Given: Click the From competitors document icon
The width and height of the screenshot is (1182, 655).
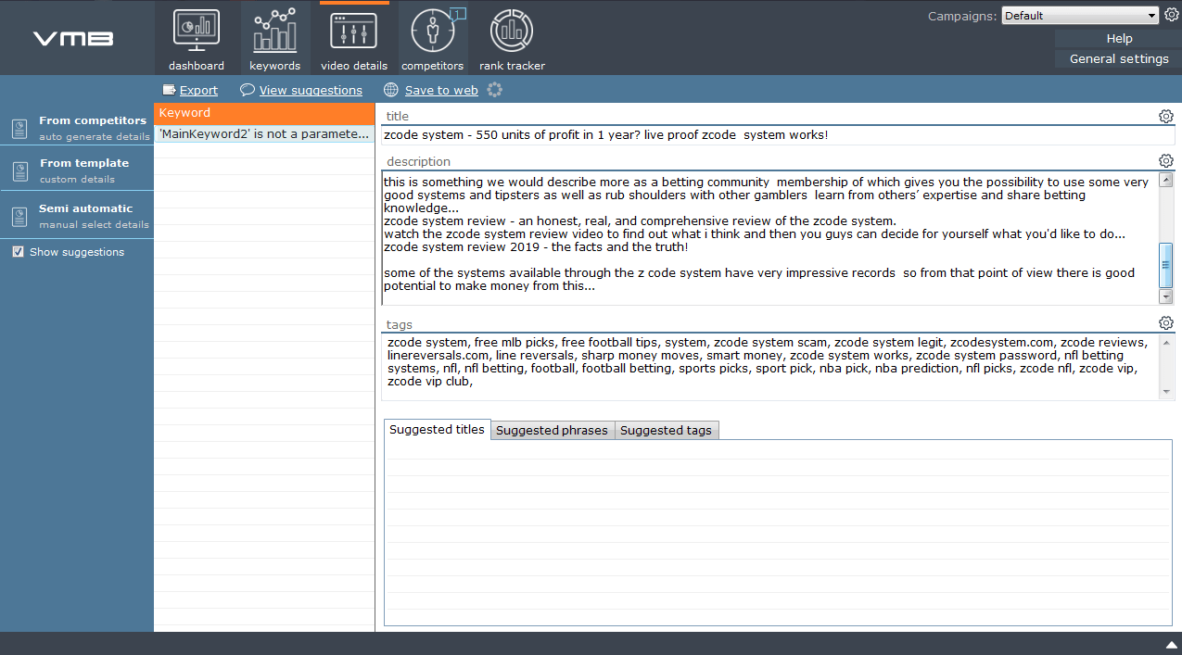Looking at the screenshot, I should 18,128.
